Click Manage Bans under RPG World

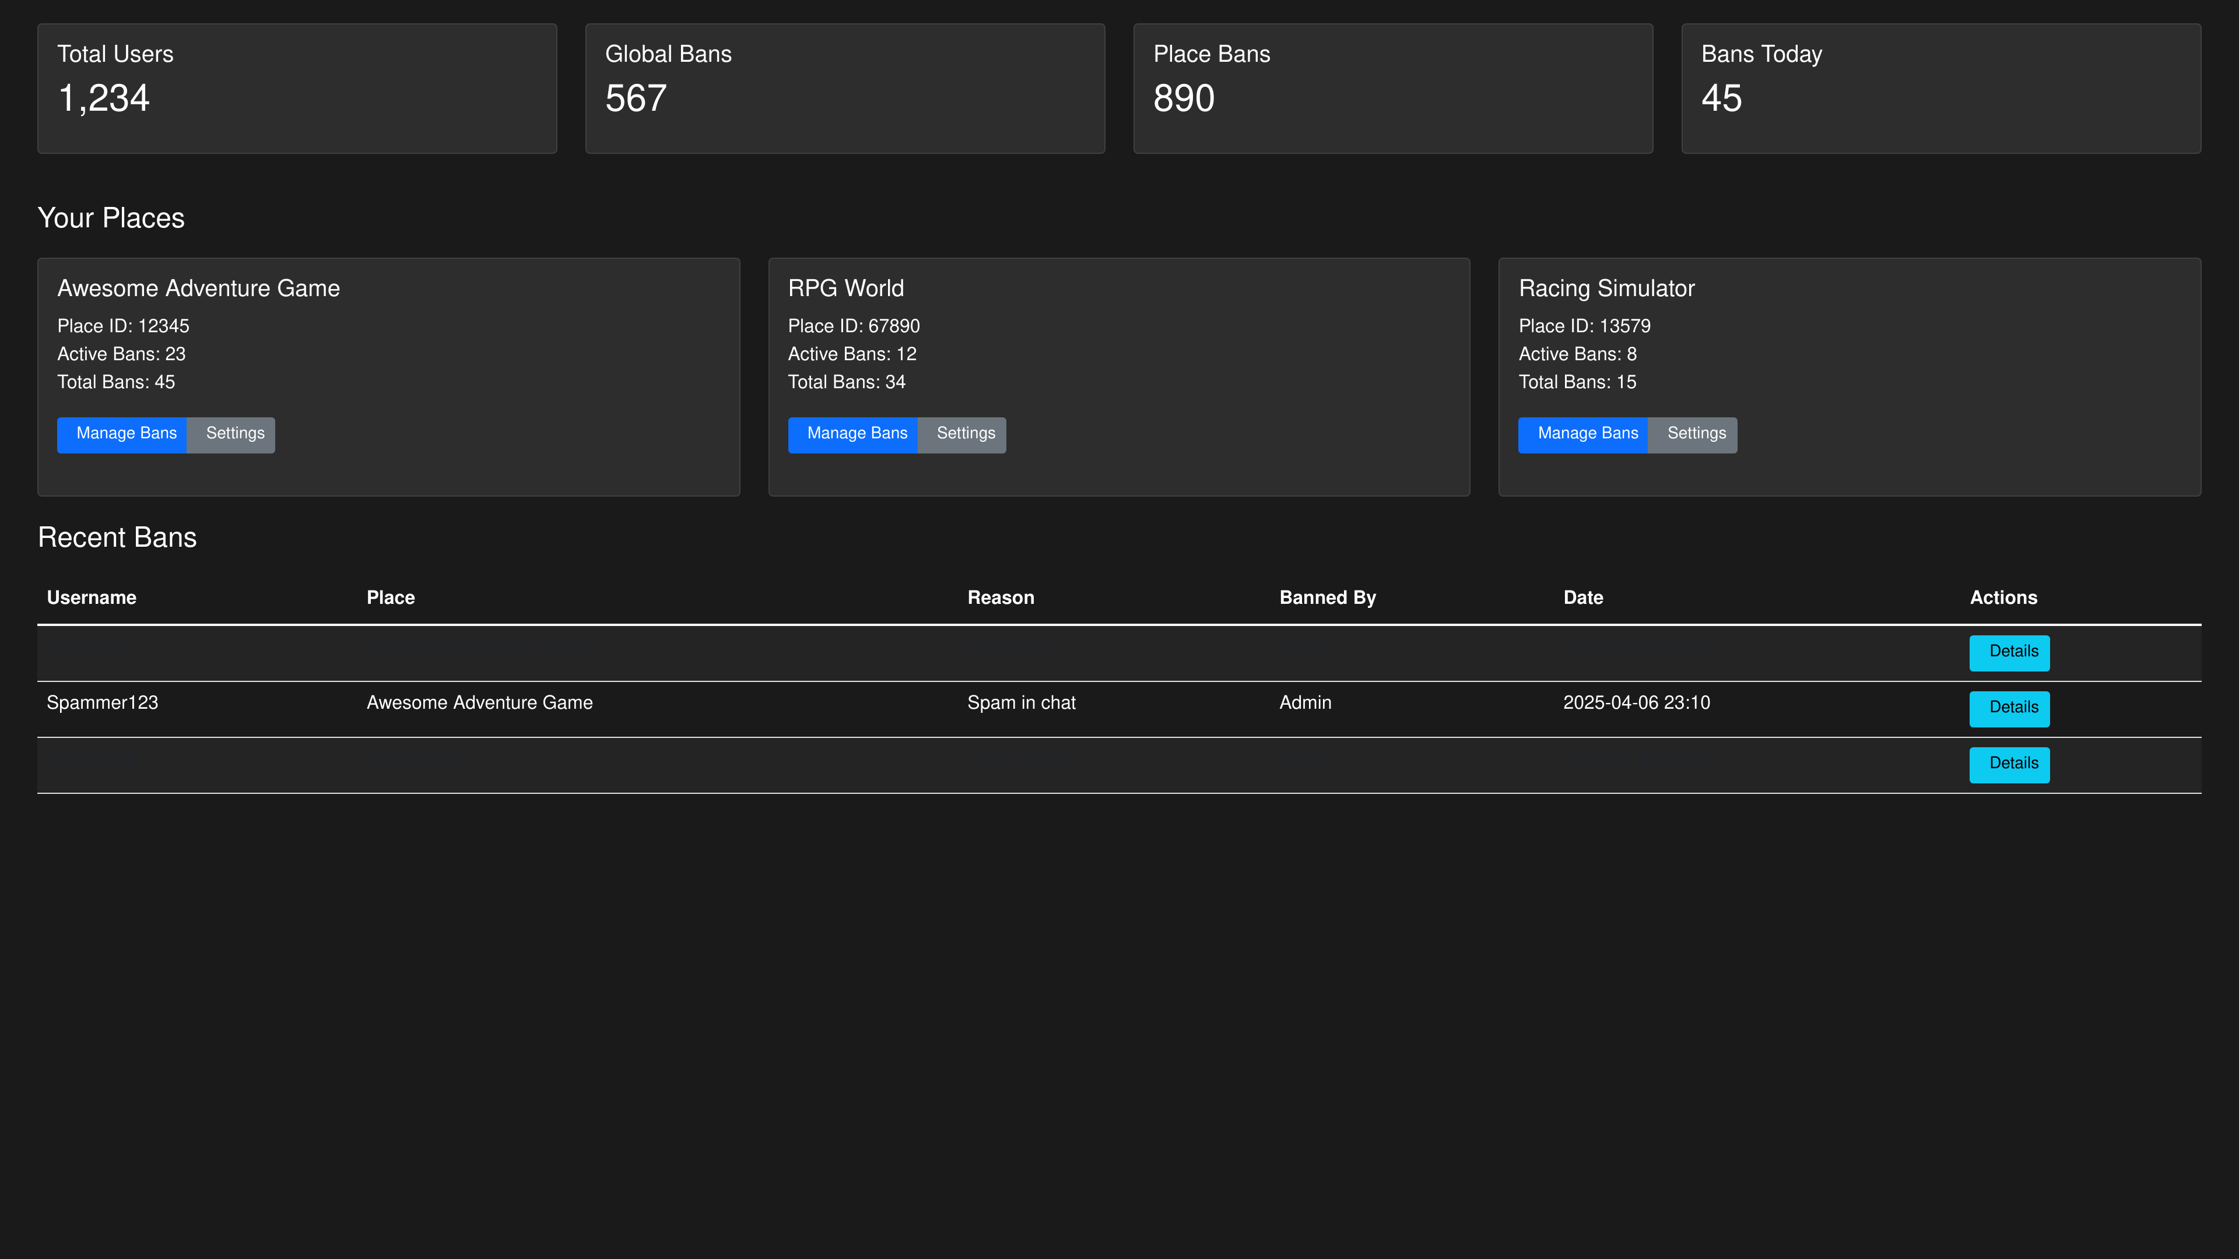(852, 434)
